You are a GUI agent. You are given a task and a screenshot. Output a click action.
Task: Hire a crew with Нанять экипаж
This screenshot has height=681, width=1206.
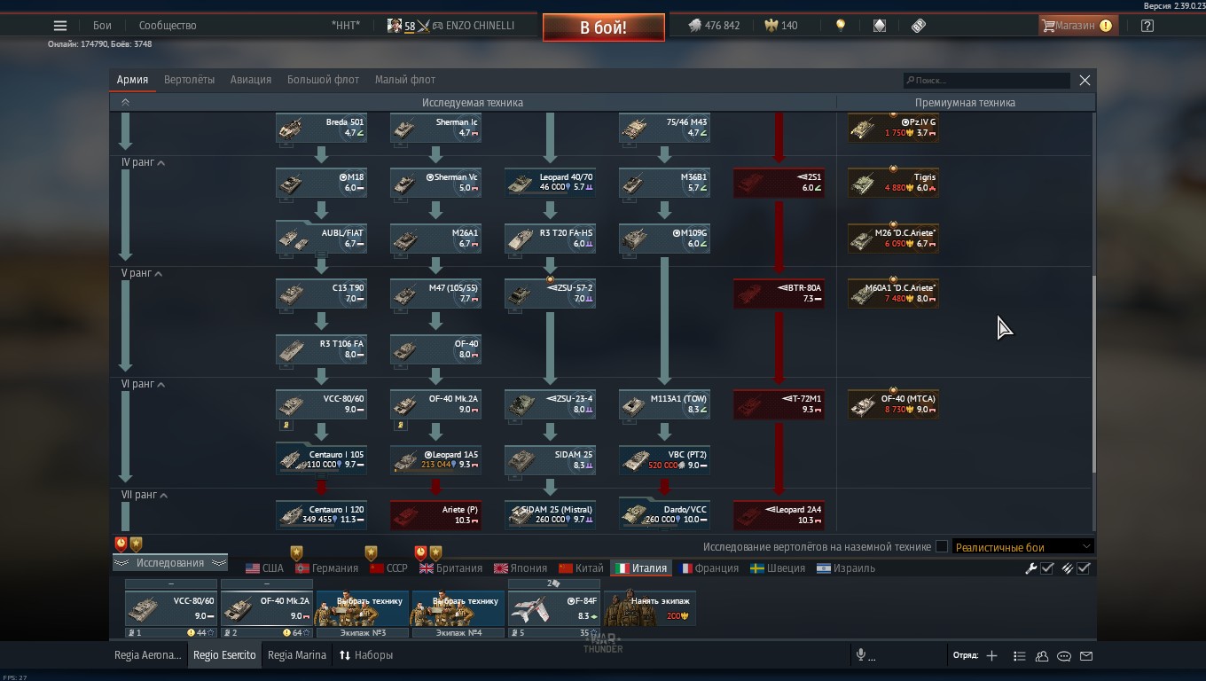coord(649,608)
